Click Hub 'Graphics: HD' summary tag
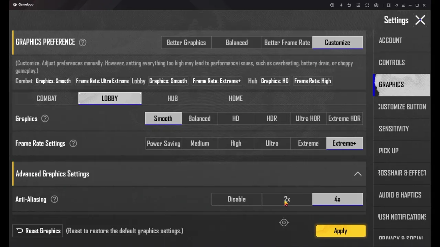 275,81
